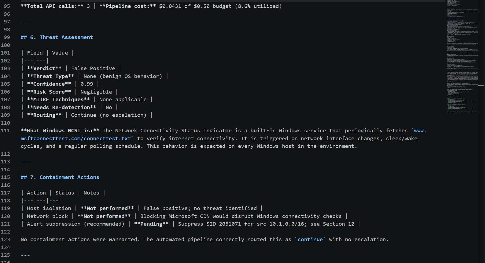Screen dimensions: 485x263
Task: Click the '---' separator on line 125
Action: 25,255
